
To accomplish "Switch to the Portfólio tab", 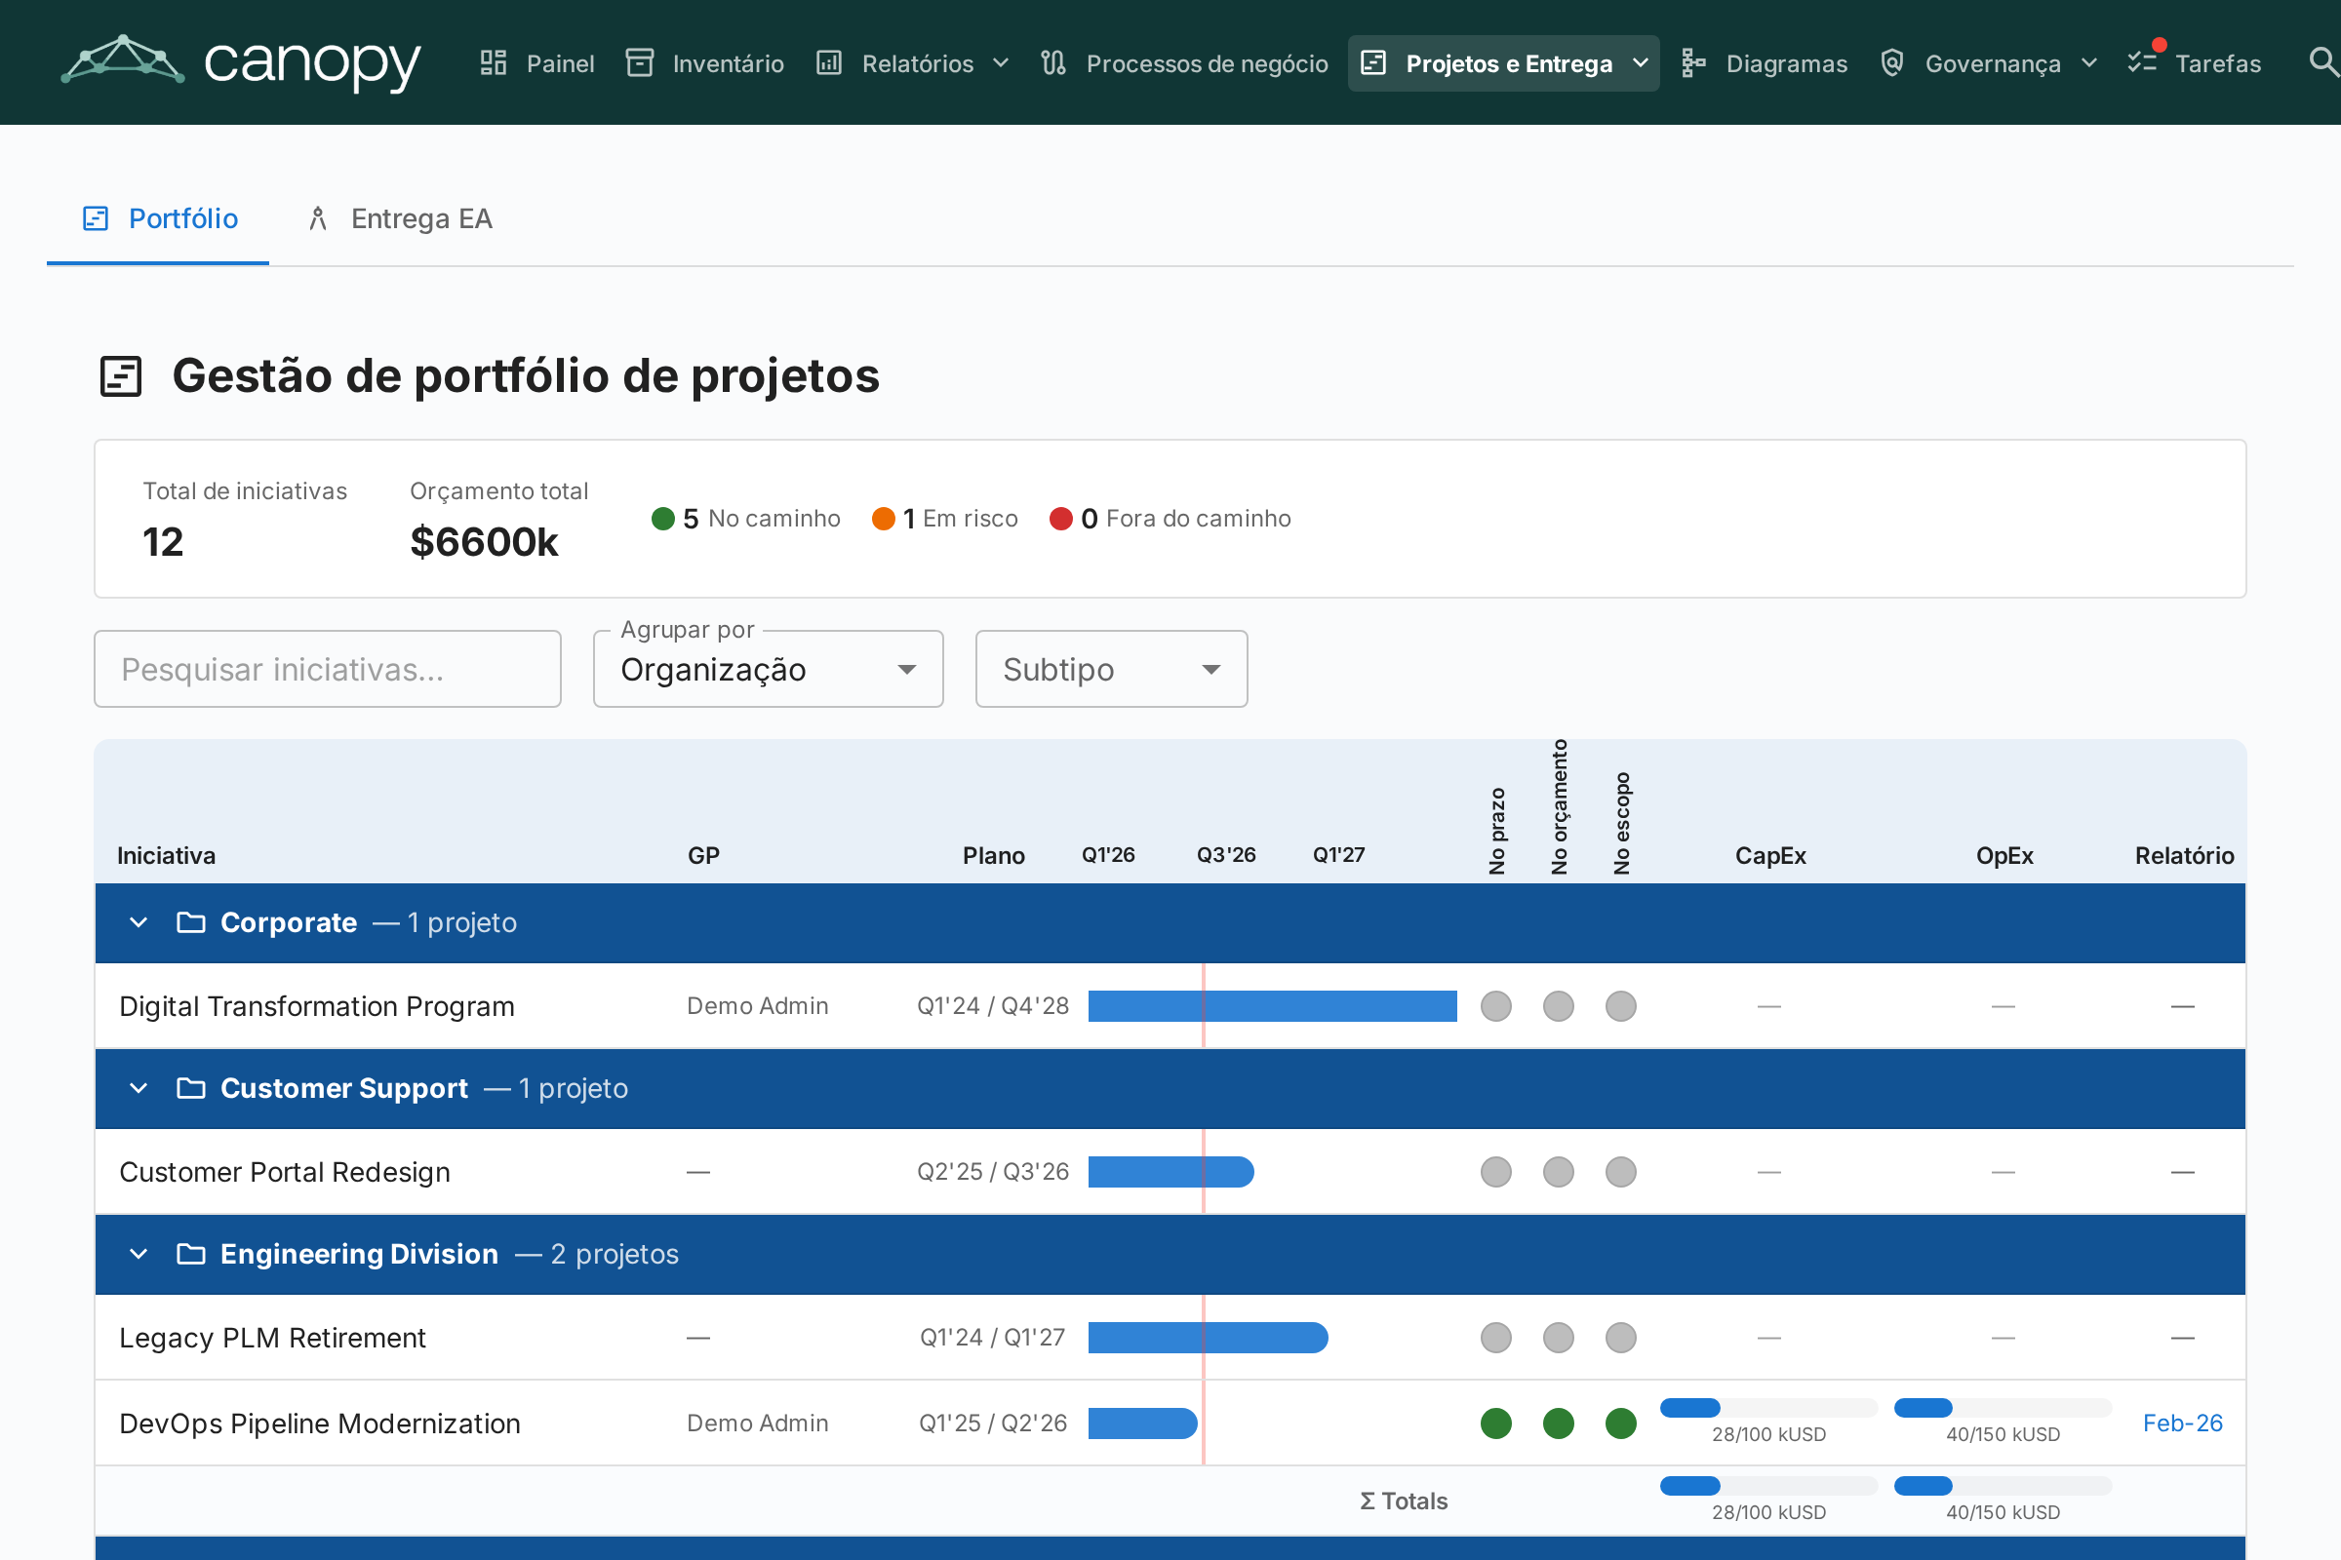I will pos(158,218).
